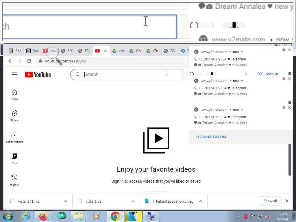
Task: Close the active YouTube tab
Action: tap(106, 51)
